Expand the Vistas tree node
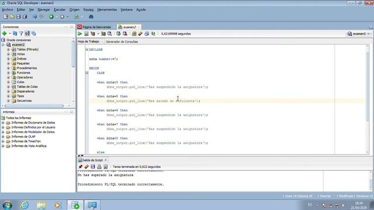The height and width of the screenshot is (210, 374). pyautogui.click(x=8, y=54)
